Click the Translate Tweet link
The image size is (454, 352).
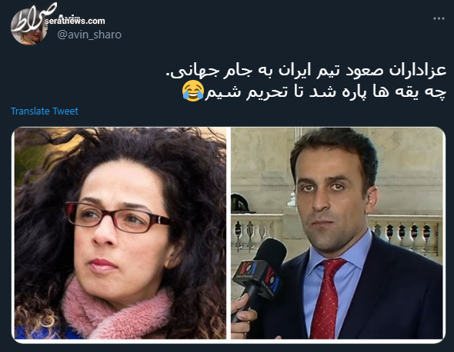(x=45, y=111)
